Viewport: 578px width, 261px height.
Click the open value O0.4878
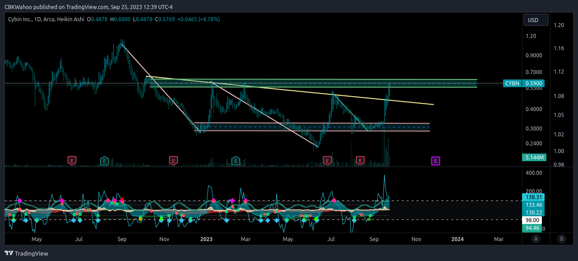coord(97,19)
